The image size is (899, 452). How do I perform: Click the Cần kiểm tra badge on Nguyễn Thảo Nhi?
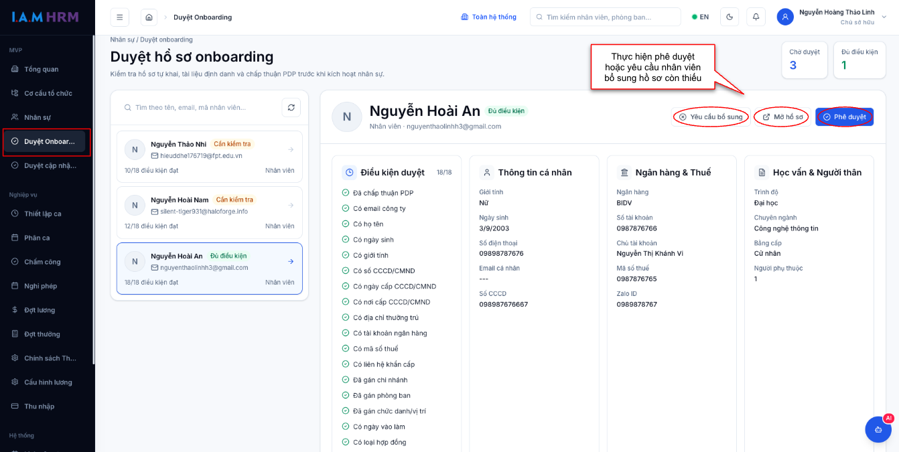pos(232,144)
